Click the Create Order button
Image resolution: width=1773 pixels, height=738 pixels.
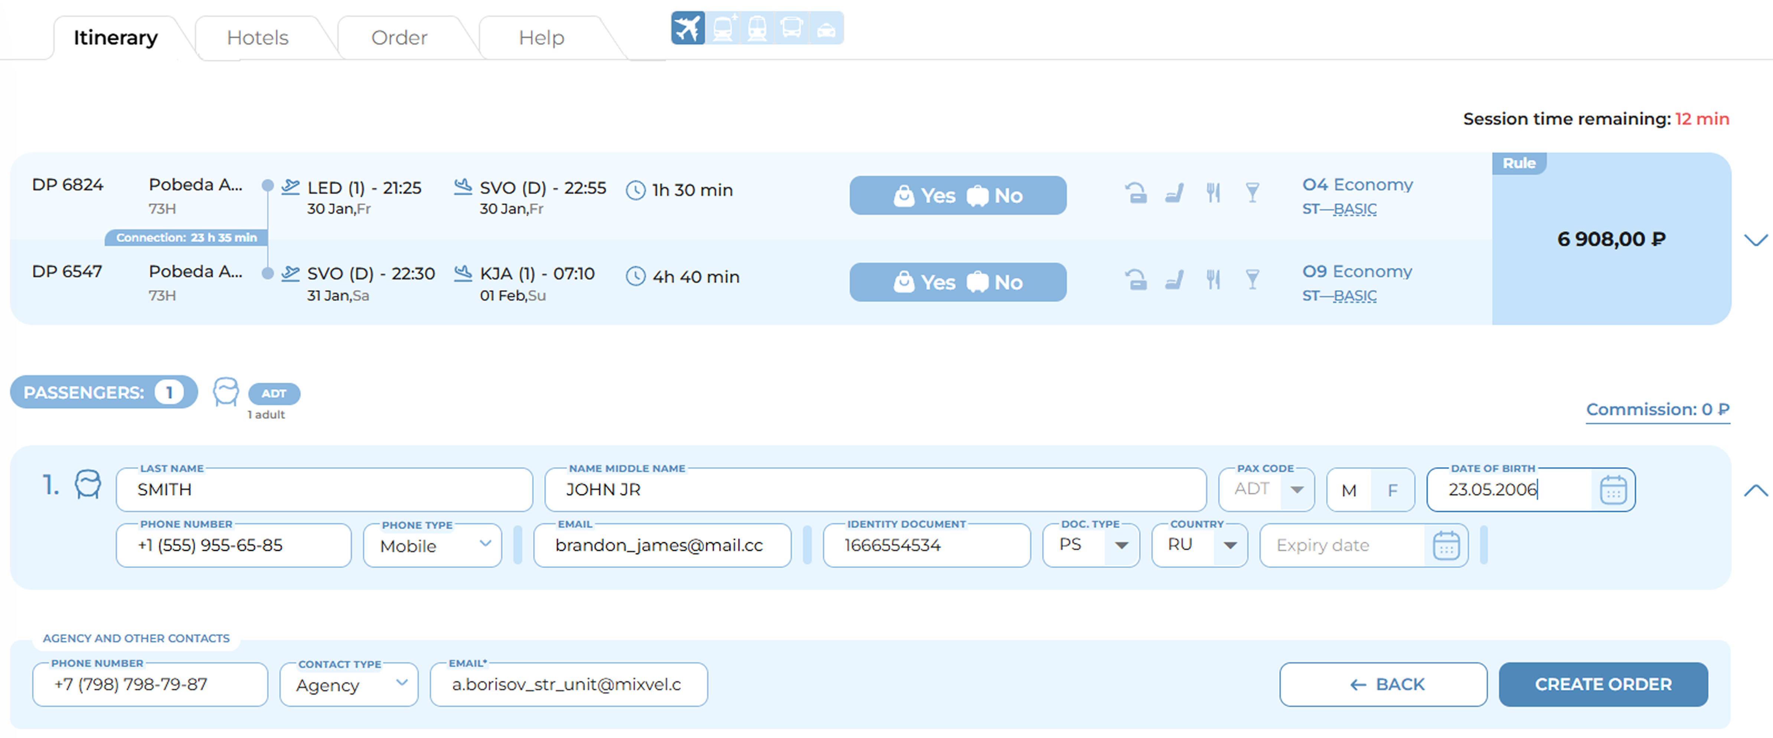1602,684
